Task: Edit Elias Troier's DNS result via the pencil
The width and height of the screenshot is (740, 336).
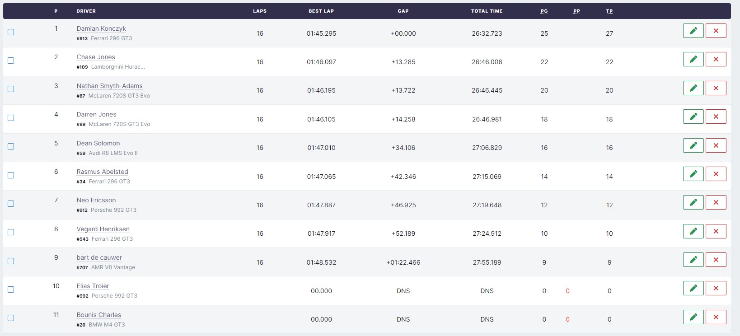Action: pos(693,288)
